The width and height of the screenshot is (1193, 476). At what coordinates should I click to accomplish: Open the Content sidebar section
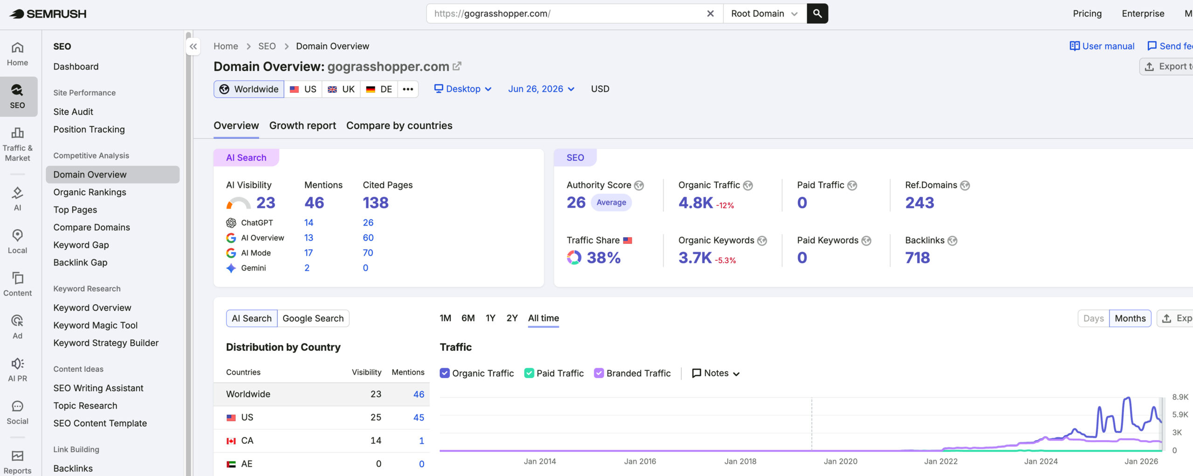tap(17, 284)
